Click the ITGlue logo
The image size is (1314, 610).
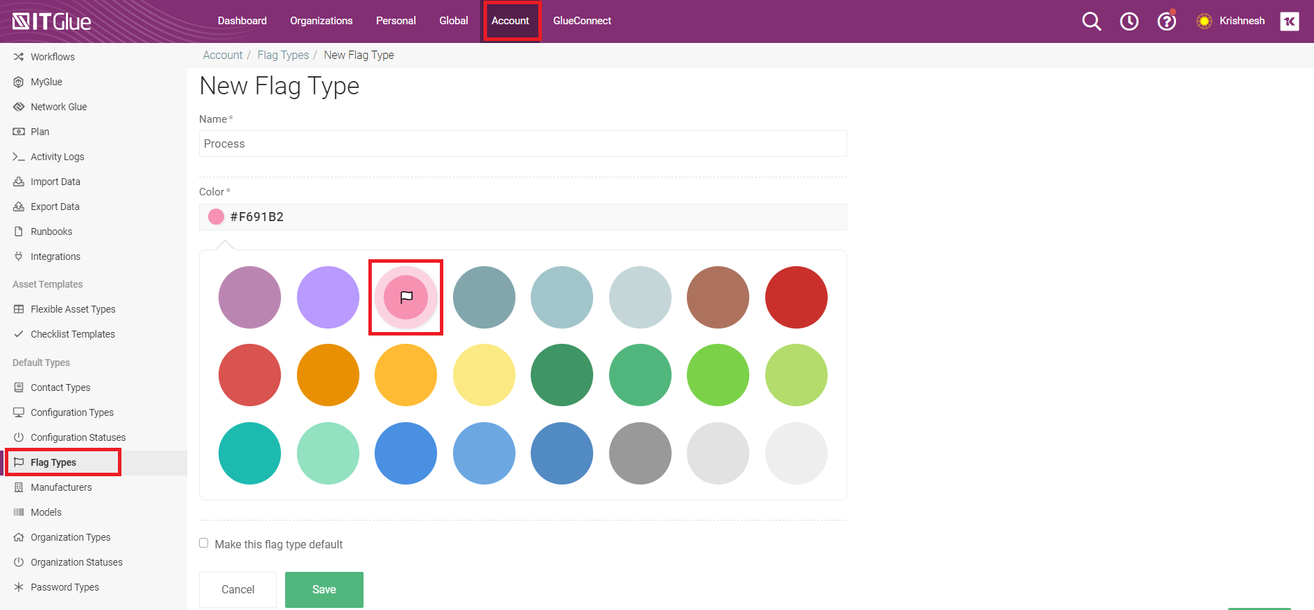coord(52,21)
